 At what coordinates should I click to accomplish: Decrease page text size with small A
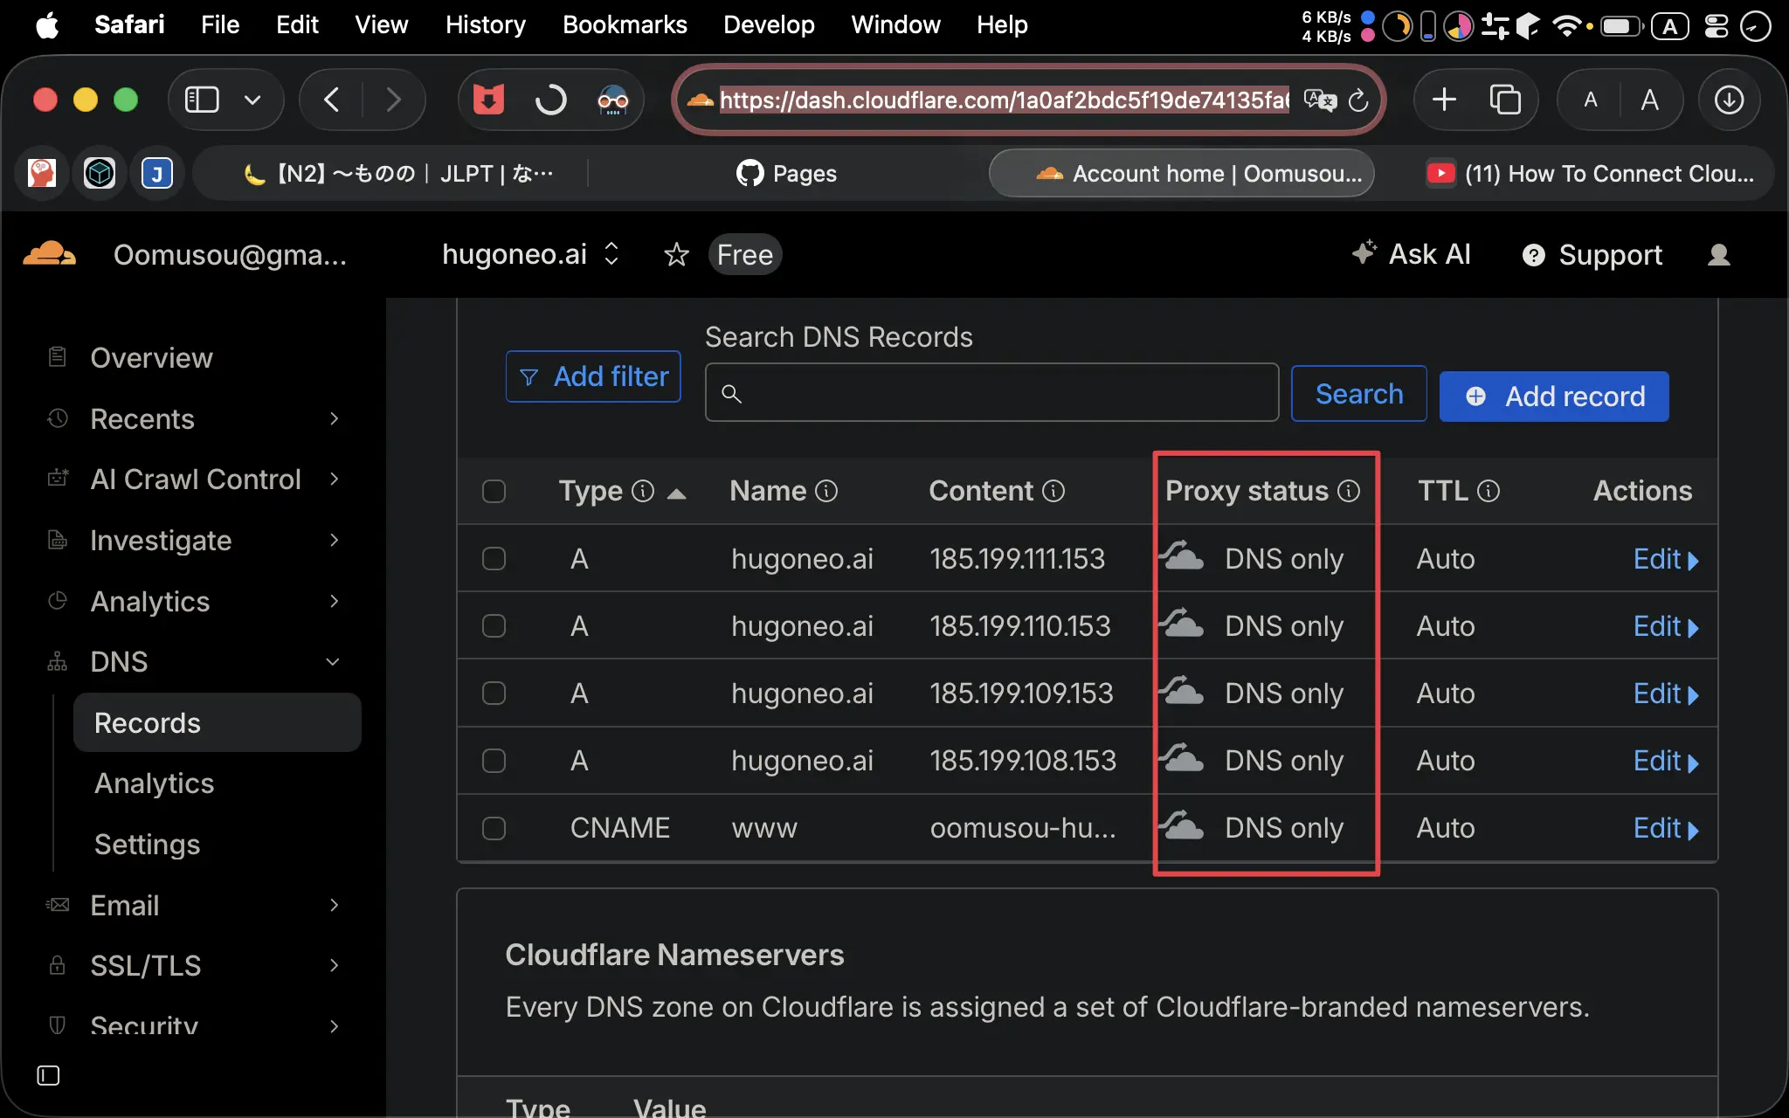[1590, 100]
